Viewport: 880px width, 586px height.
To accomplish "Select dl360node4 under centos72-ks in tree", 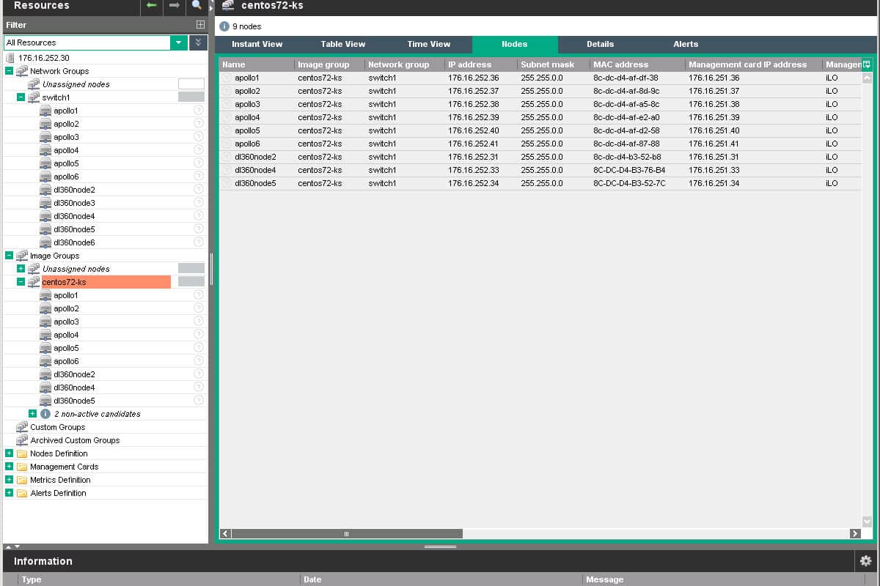I will [x=74, y=387].
